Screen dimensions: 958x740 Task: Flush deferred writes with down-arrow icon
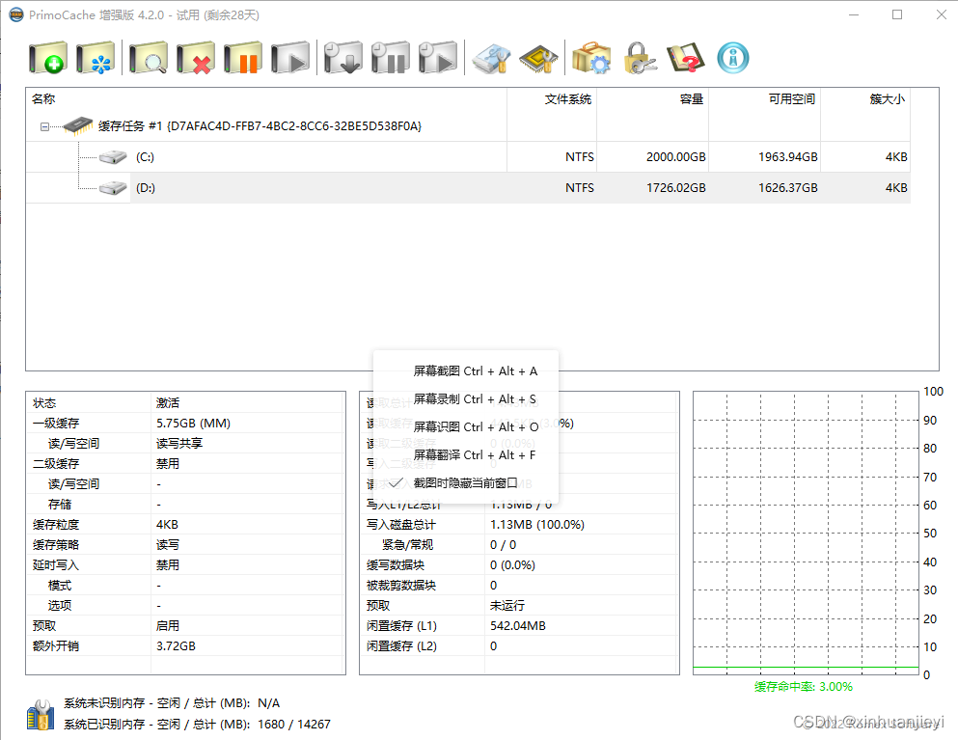[x=342, y=58]
